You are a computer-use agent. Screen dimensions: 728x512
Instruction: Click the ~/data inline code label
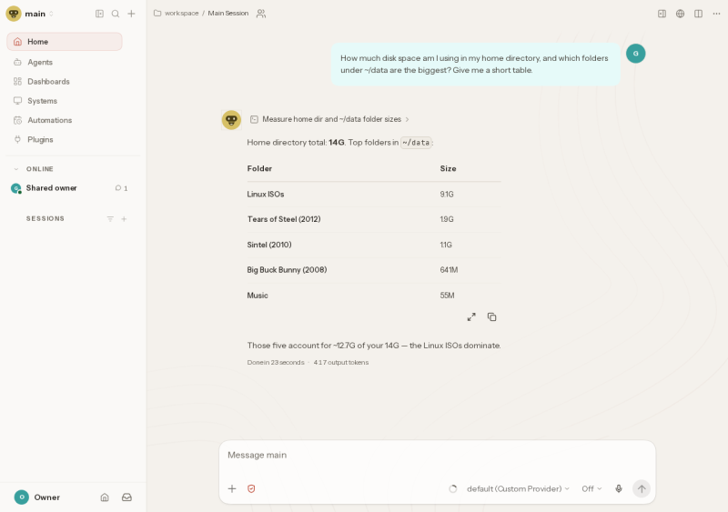416,143
